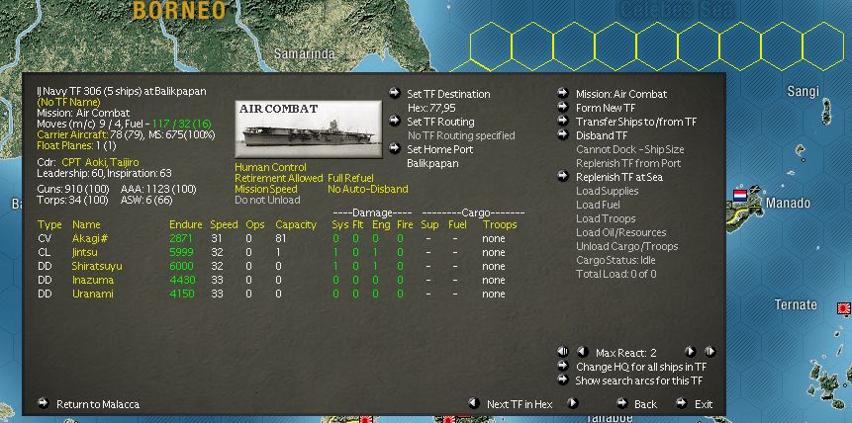The height and width of the screenshot is (423, 852).
Task: Set Max React to minimum with far-left arrow
Action: click(x=563, y=352)
